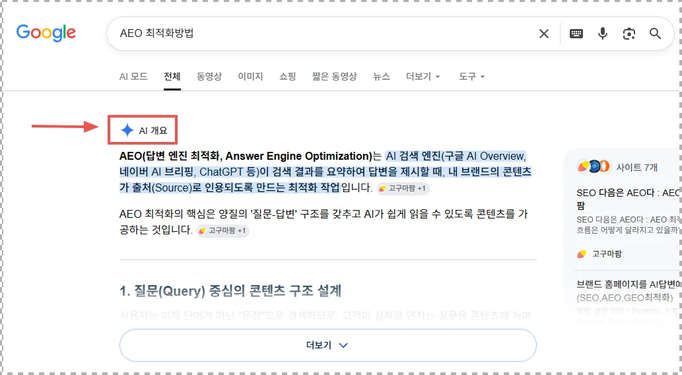Image resolution: width=682 pixels, height=375 pixels.
Task: Select the 전체 tab
Action: coord(172,77)
